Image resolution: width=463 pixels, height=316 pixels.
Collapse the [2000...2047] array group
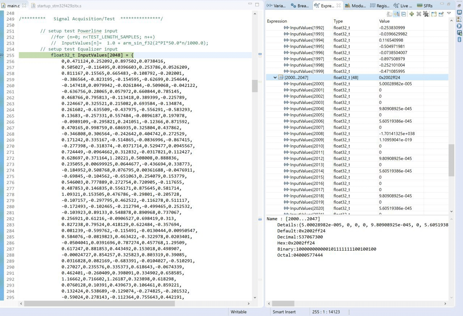pyautogui.click(x=275, y=77)
